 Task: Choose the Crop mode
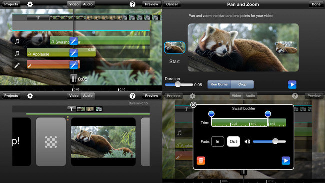click(x=242, y=84)
